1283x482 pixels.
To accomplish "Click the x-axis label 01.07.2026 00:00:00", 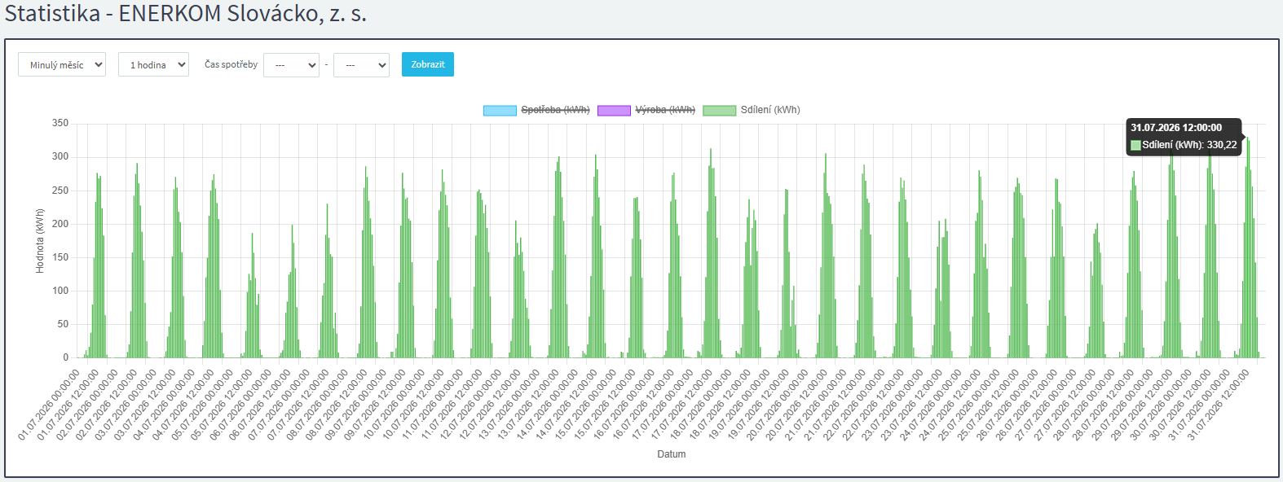I will [x=51, y=404].
